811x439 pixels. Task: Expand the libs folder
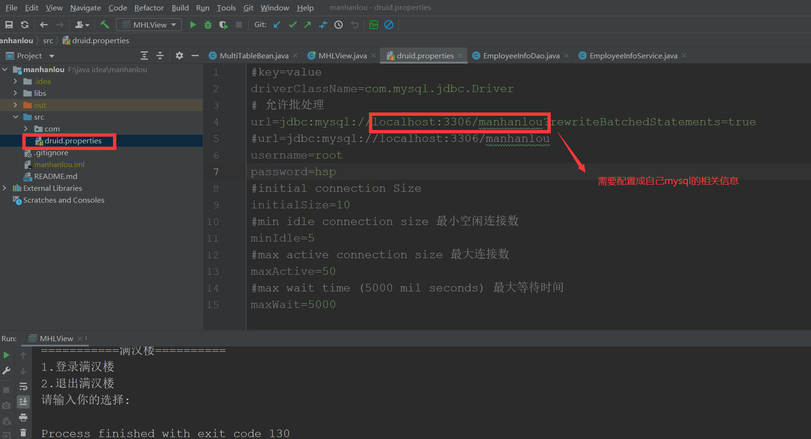15,93
